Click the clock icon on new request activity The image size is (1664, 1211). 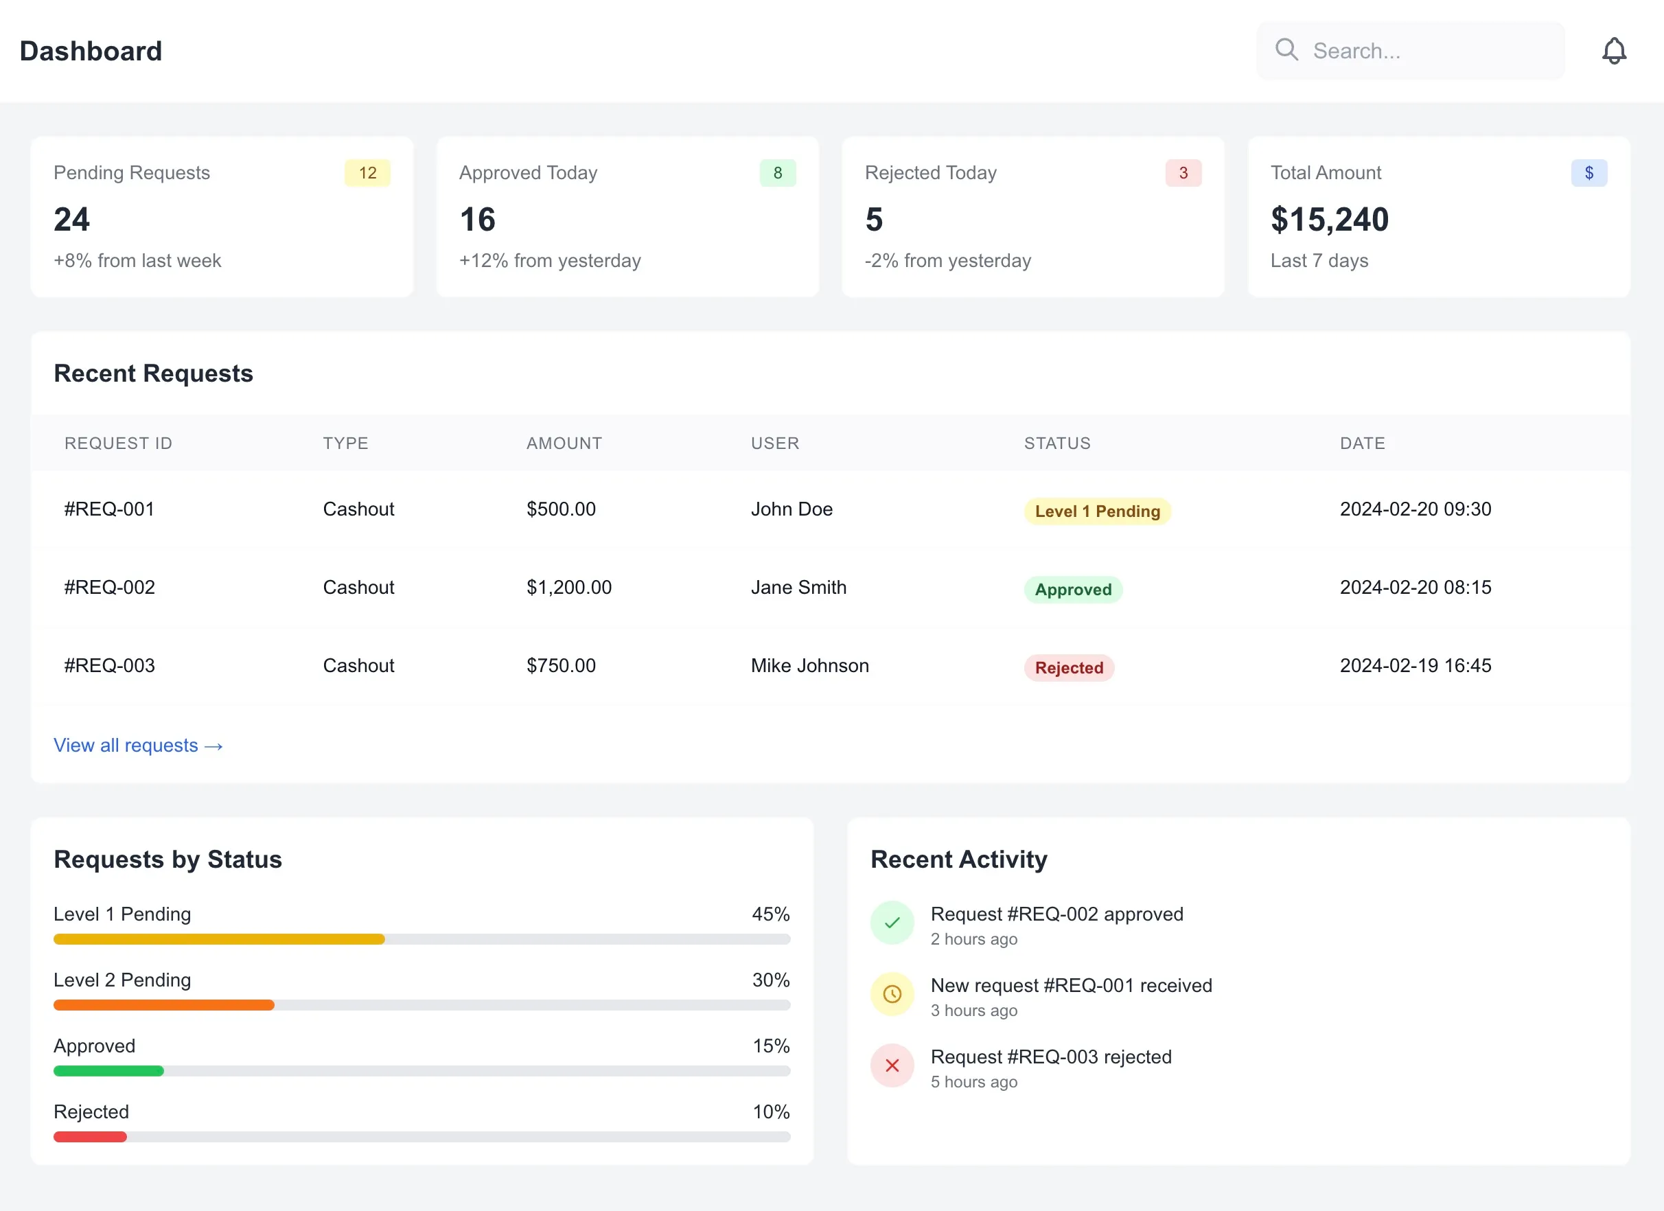point(892,994)
